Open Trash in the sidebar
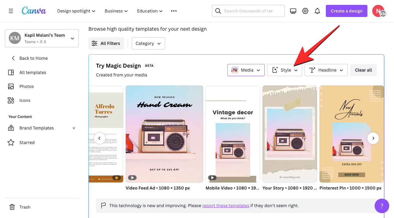 tap(25, 207)
